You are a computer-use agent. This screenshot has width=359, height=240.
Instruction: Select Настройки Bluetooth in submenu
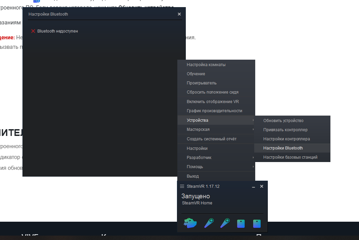tap(292, 148)
